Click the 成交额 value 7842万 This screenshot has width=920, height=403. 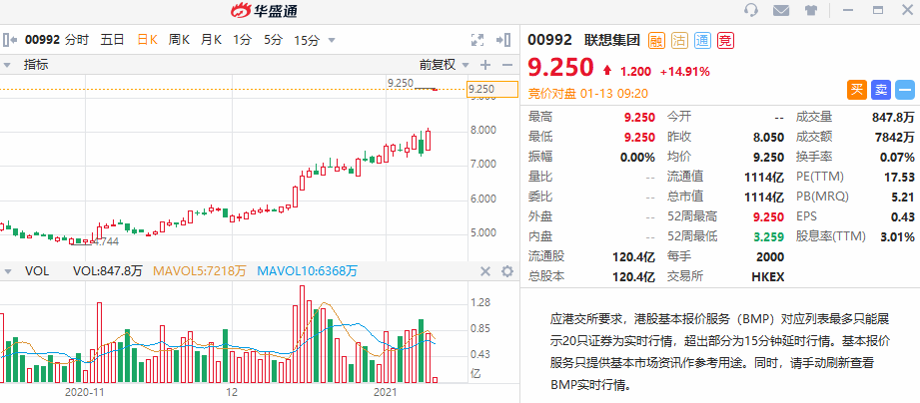897,137
